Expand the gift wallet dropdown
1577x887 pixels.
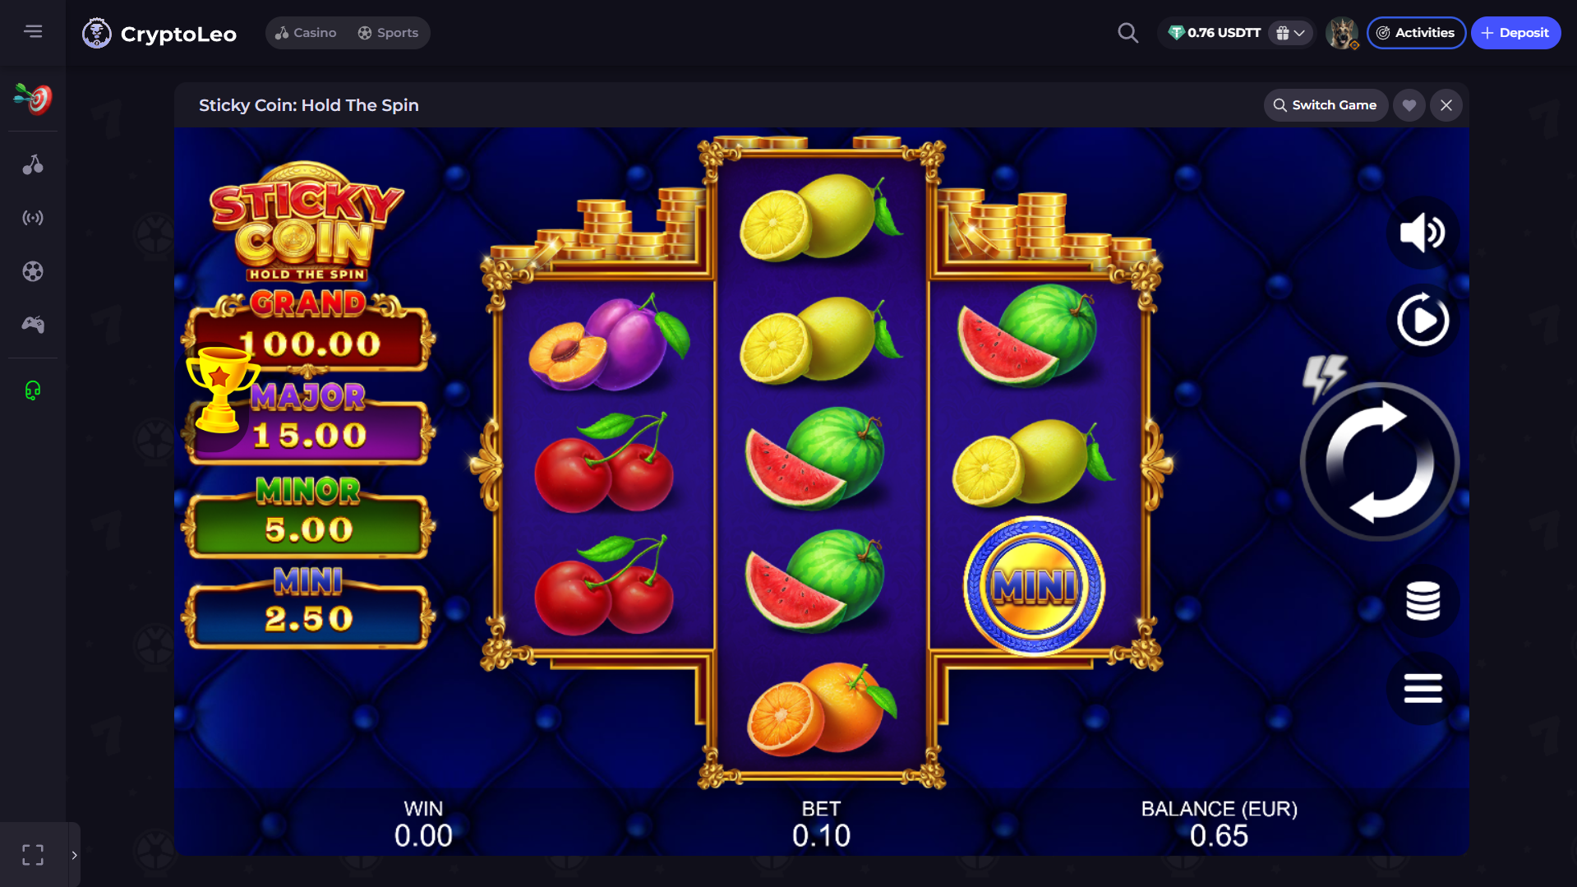click(x=1290, y=33)
